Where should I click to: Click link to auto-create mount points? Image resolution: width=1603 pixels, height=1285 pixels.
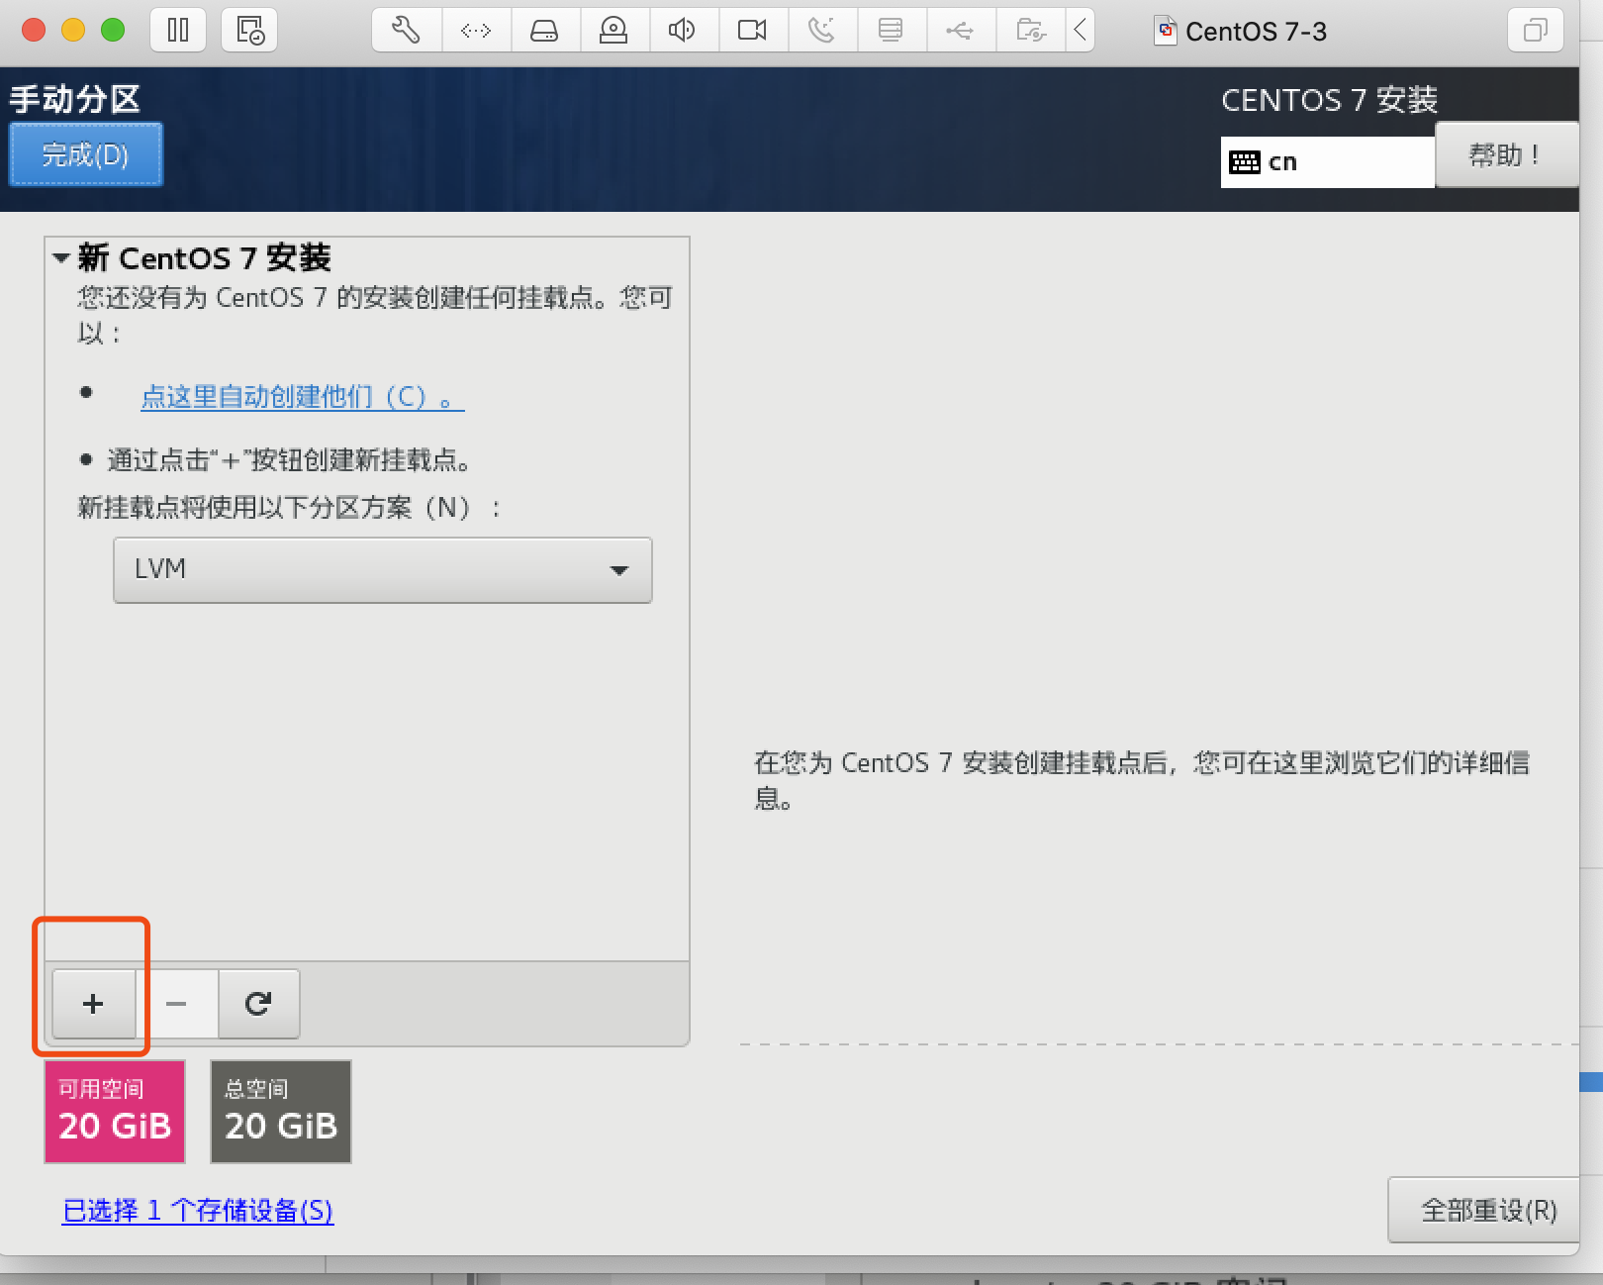[x=302, y=397]
